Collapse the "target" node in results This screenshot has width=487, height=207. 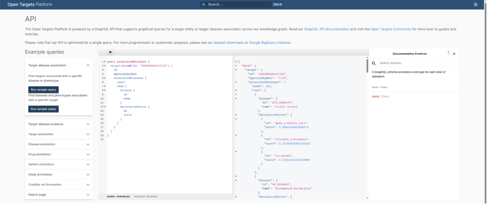click(236, 70)
